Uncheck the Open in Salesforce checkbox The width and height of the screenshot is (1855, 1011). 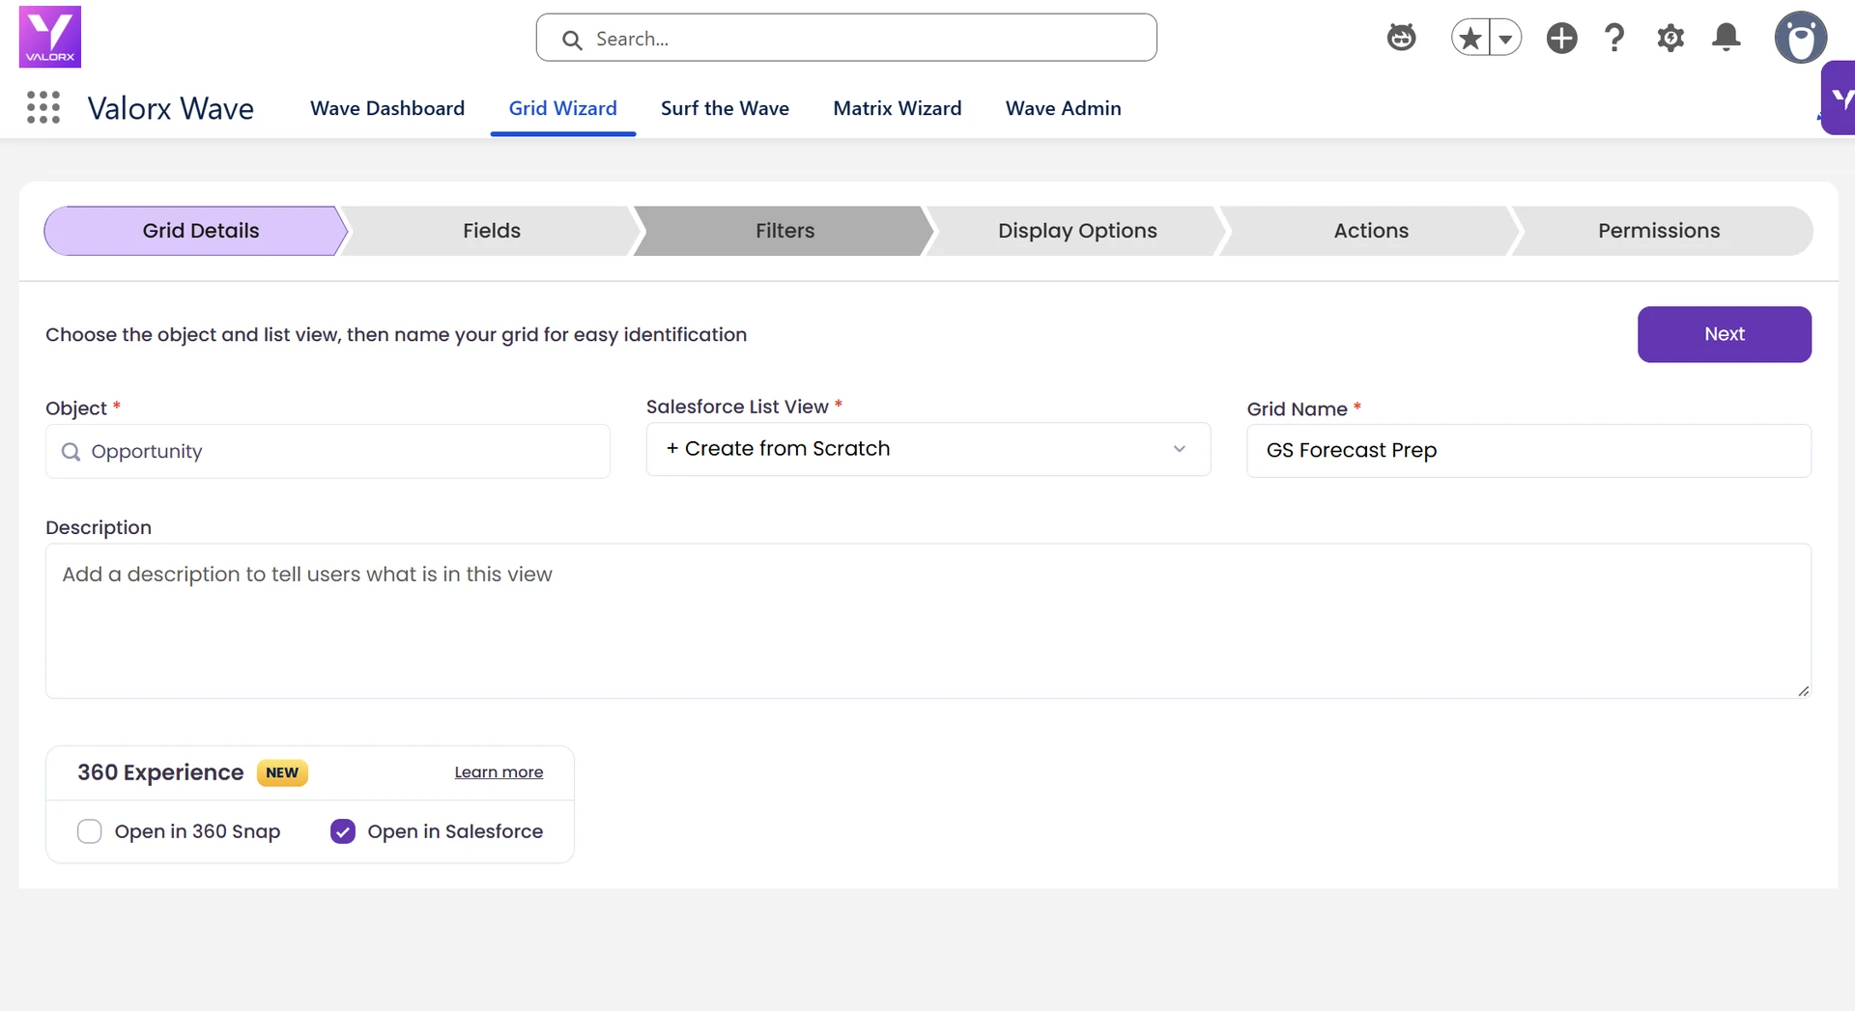(343, 831)
